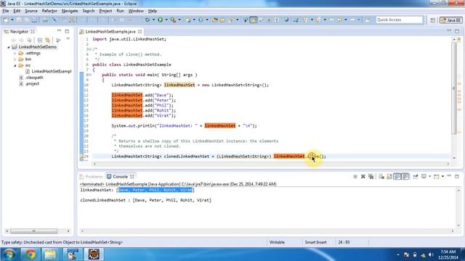The image size is (465, 261).
Task: Open the Java EE perspective button
Action: (451, 20)
